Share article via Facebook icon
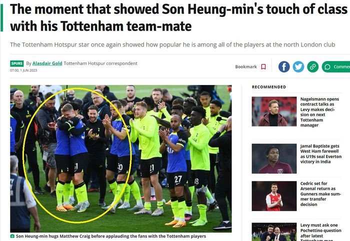This screenshot has height=241, width=350. [284, 66]
